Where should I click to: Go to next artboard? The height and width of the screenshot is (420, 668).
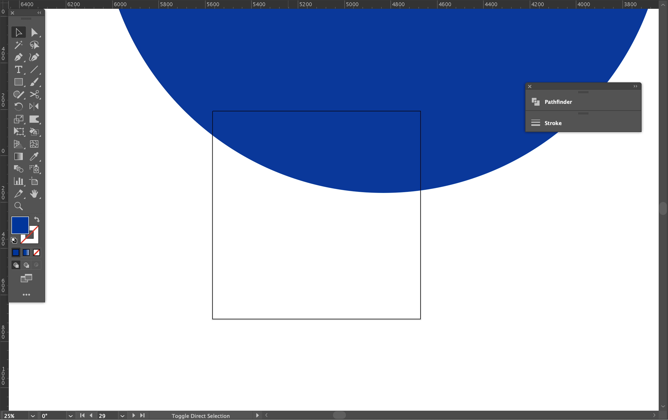(133, 415)
